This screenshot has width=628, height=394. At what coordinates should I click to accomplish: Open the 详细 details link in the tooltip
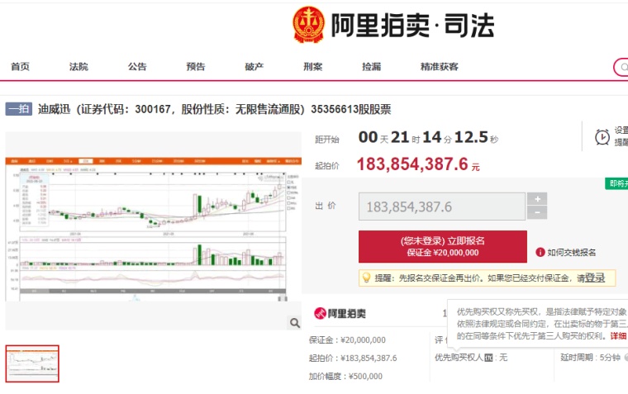pos(618,336)
